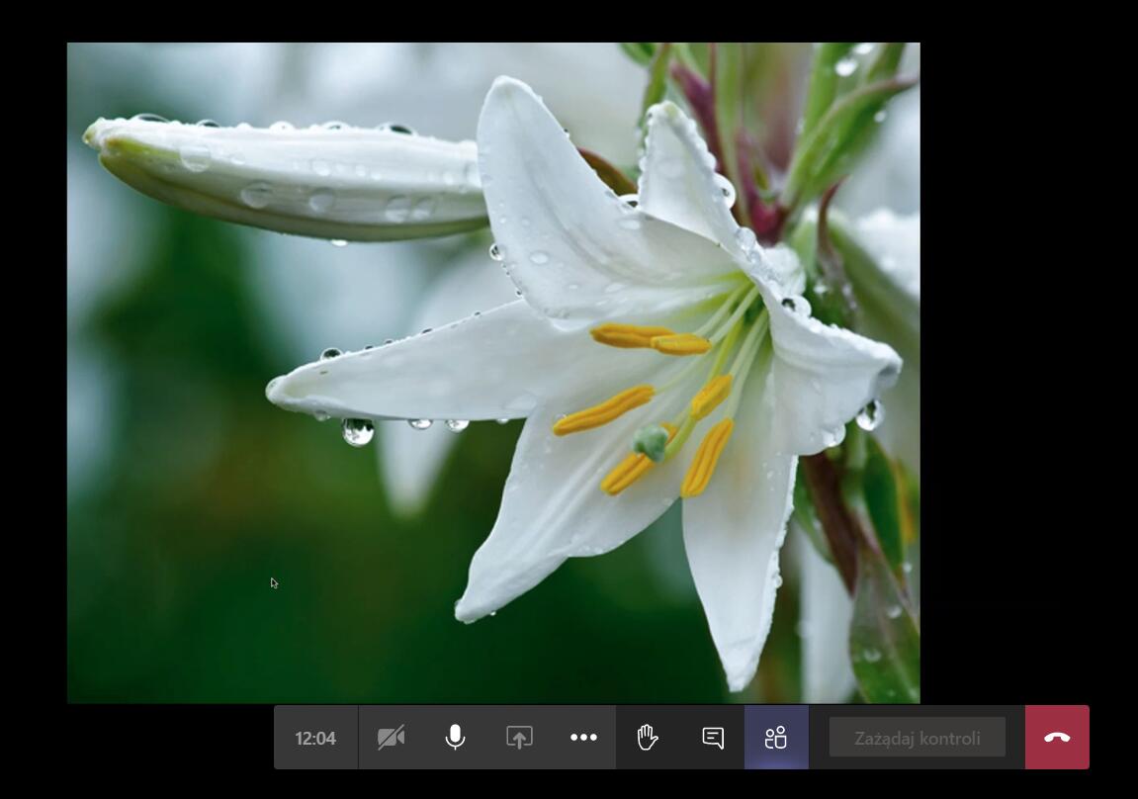The height and width of the screenshot is (799, 1138).
Task: Click the pointed left petal tip of the lily
Action: (282, 388)
